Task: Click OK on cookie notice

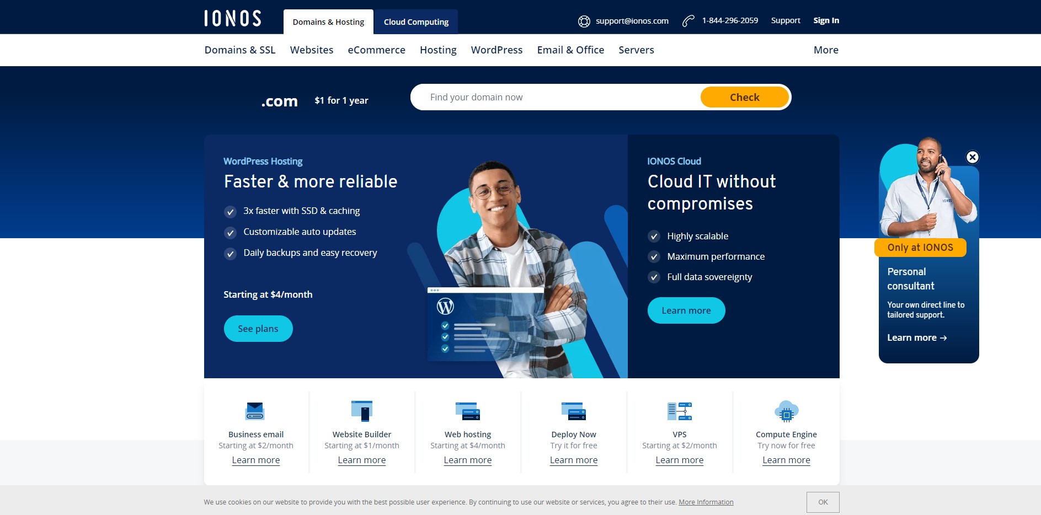Action: pos(823,502)
